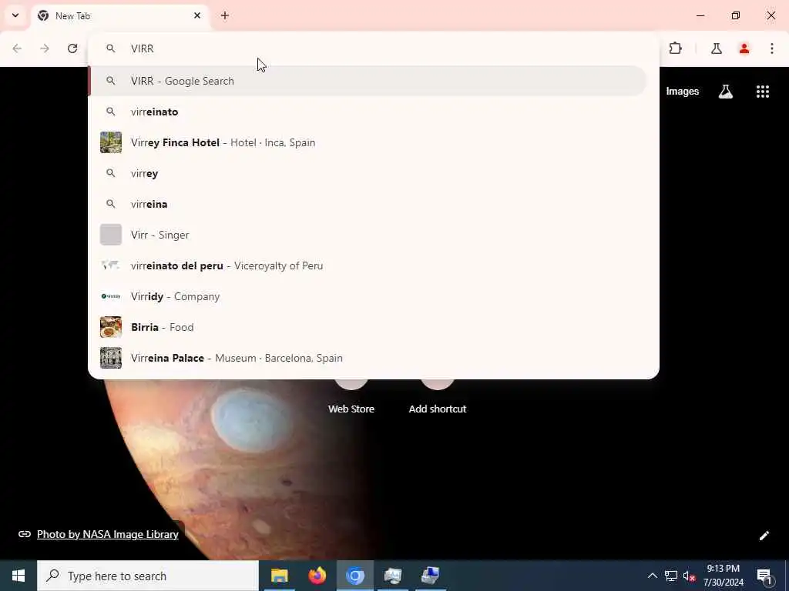Viewport: 789px width, 591px height.
Task: Click the muted volume tray icon
Action: 690,576
